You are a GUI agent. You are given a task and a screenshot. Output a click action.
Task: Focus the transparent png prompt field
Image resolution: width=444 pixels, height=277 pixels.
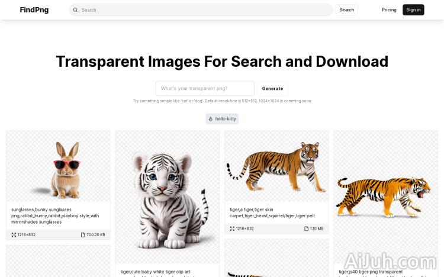pyautogui.click(x=205, y=88)
